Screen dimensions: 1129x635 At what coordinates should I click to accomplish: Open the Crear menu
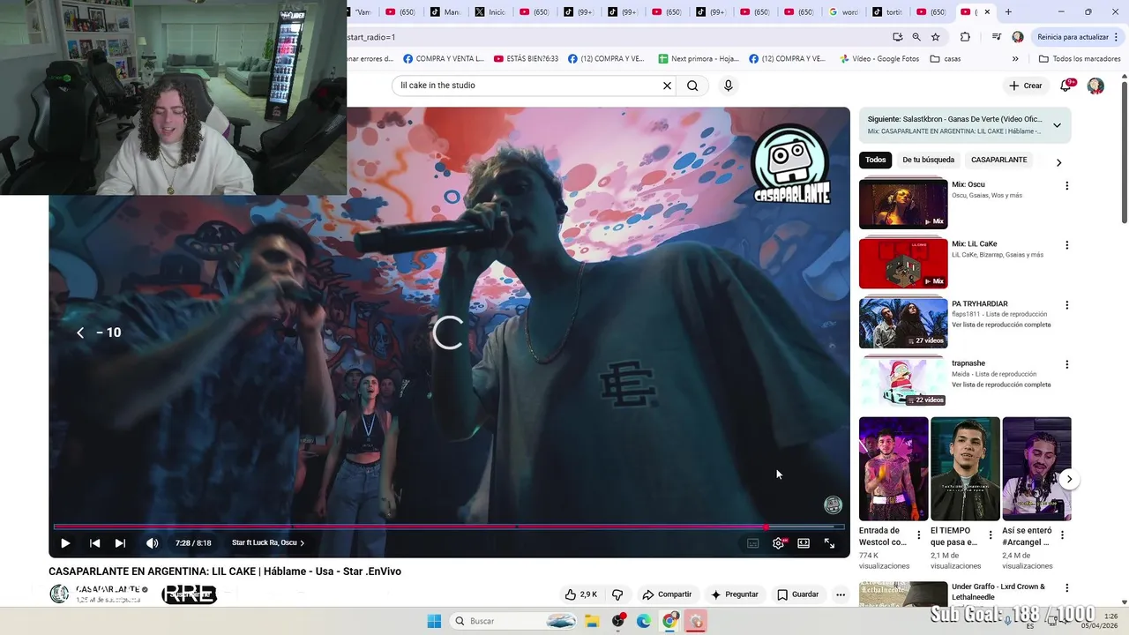coord(1026,86)
